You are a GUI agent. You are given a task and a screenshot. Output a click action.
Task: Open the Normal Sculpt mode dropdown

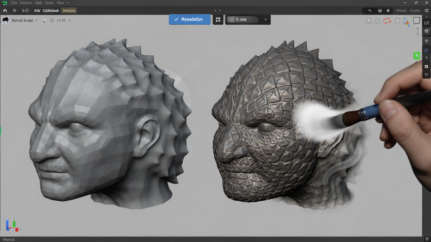click(24, 20)
